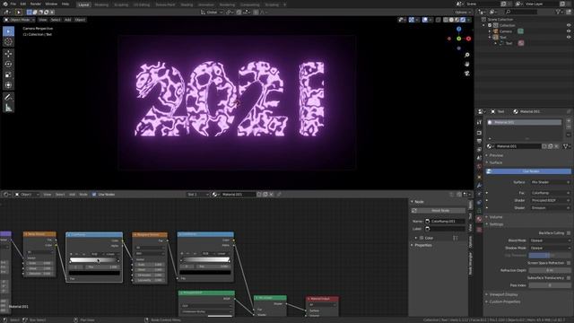The image size is (574, 323).
Task: Select the Move tool
Action: (x=8, y=54)
